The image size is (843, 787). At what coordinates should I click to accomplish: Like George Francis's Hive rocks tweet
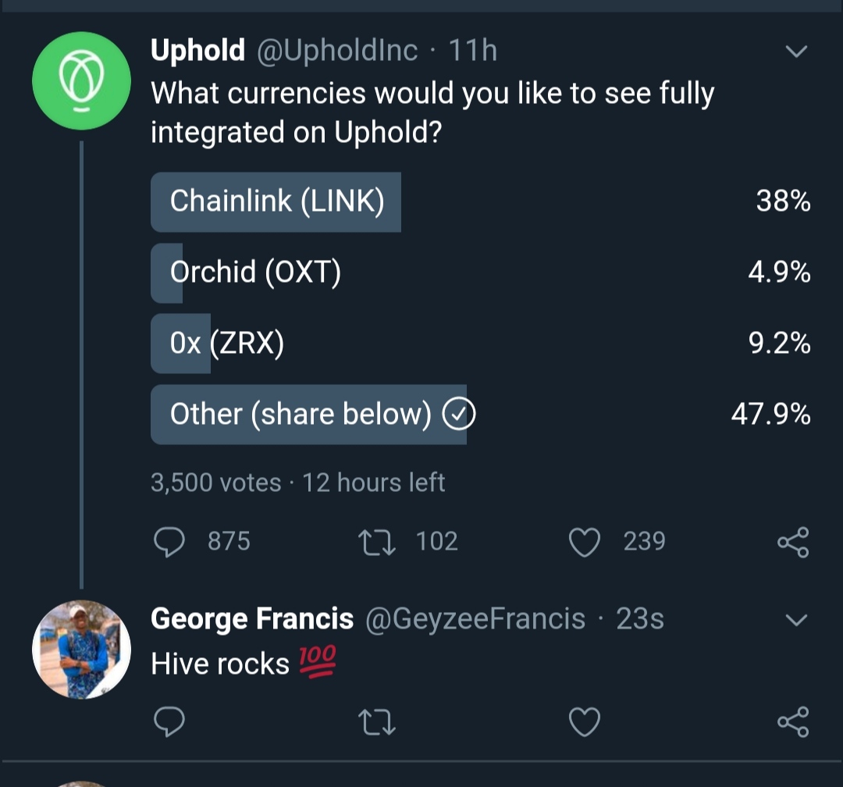pyautogui.click(x=585, y=722)
